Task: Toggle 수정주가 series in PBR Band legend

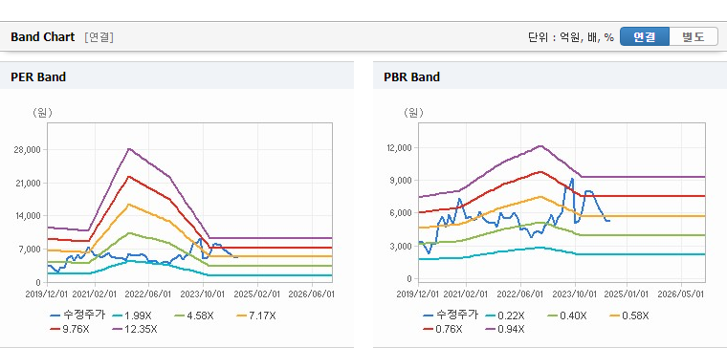Action: (451, 315)
